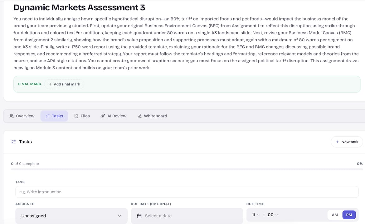The height and width of the screenshot is (224, 365).
Task: Click the calendar icon in due date field
Action: 139,216
